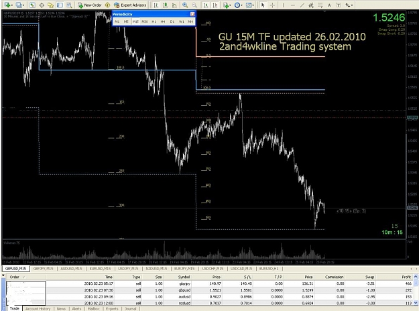The width and height of the screenshot is (419, 311).
Task: Select the equidistant channel tool
Action: point(311,5)
